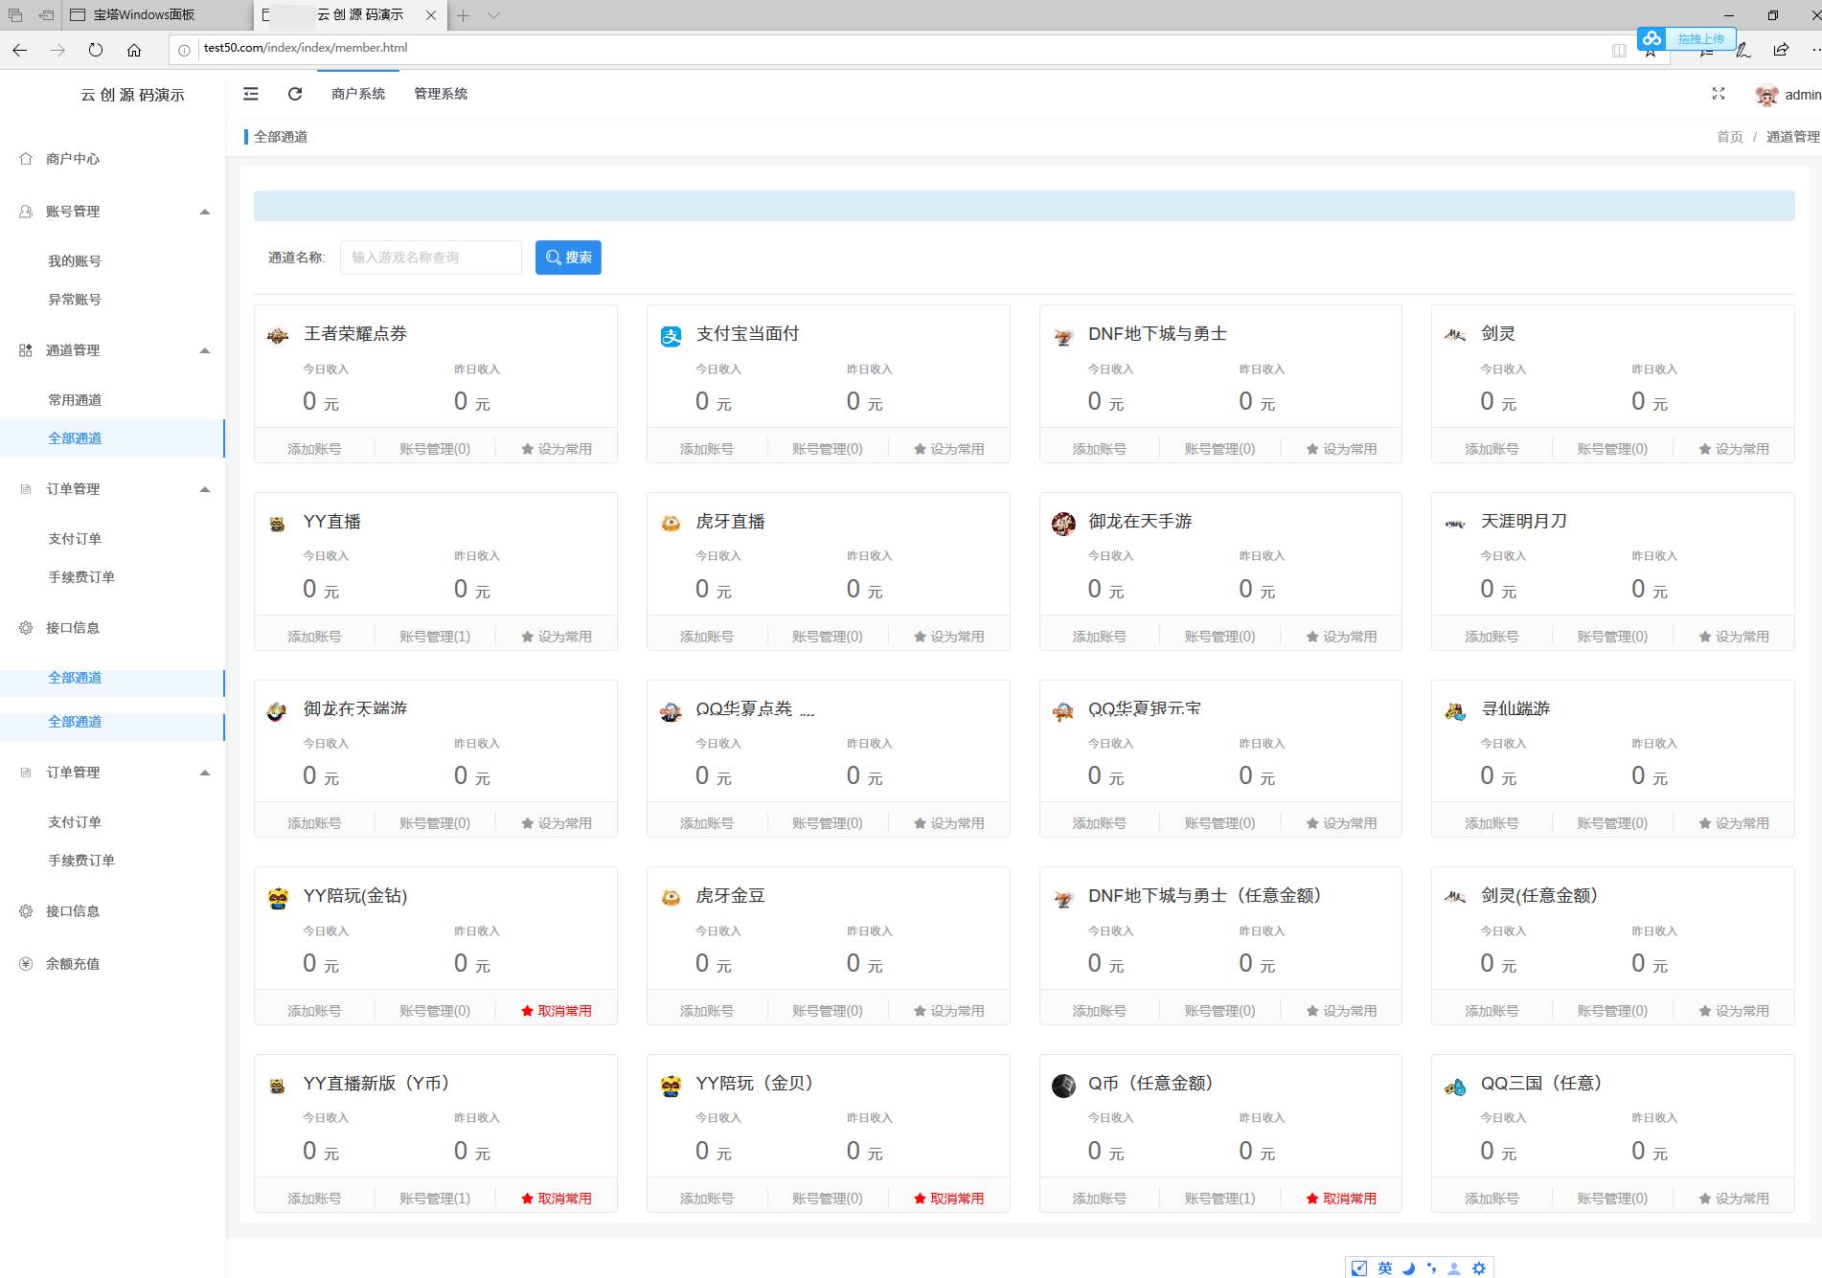
Task: Collapse the 账号管理 sidebar section
Action: (204, 212)
